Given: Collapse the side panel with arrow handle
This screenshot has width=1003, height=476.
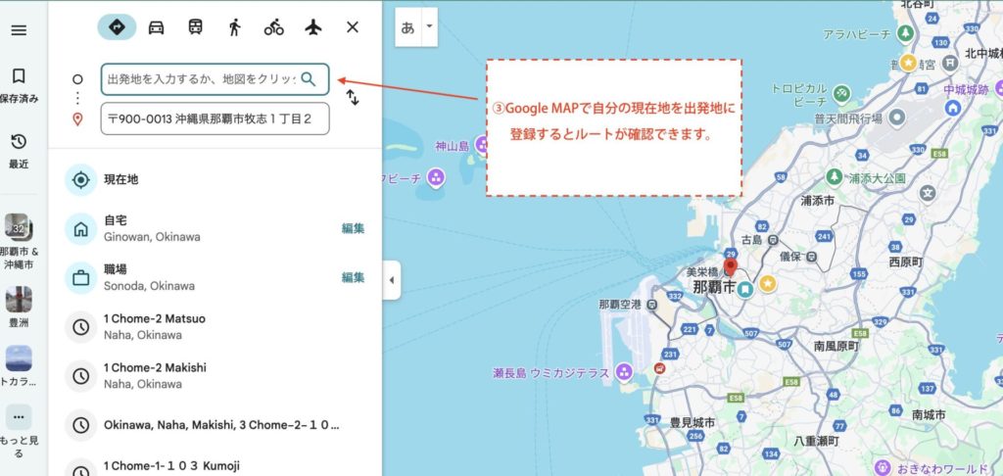Looking at the screenshot, I should 391,280.
